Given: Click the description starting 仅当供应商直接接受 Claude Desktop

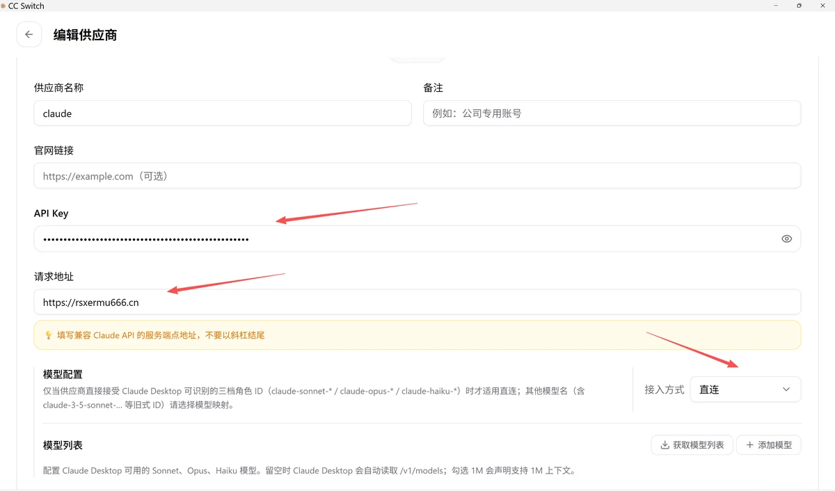Looking at the screenshot, I should click(314, 397).
